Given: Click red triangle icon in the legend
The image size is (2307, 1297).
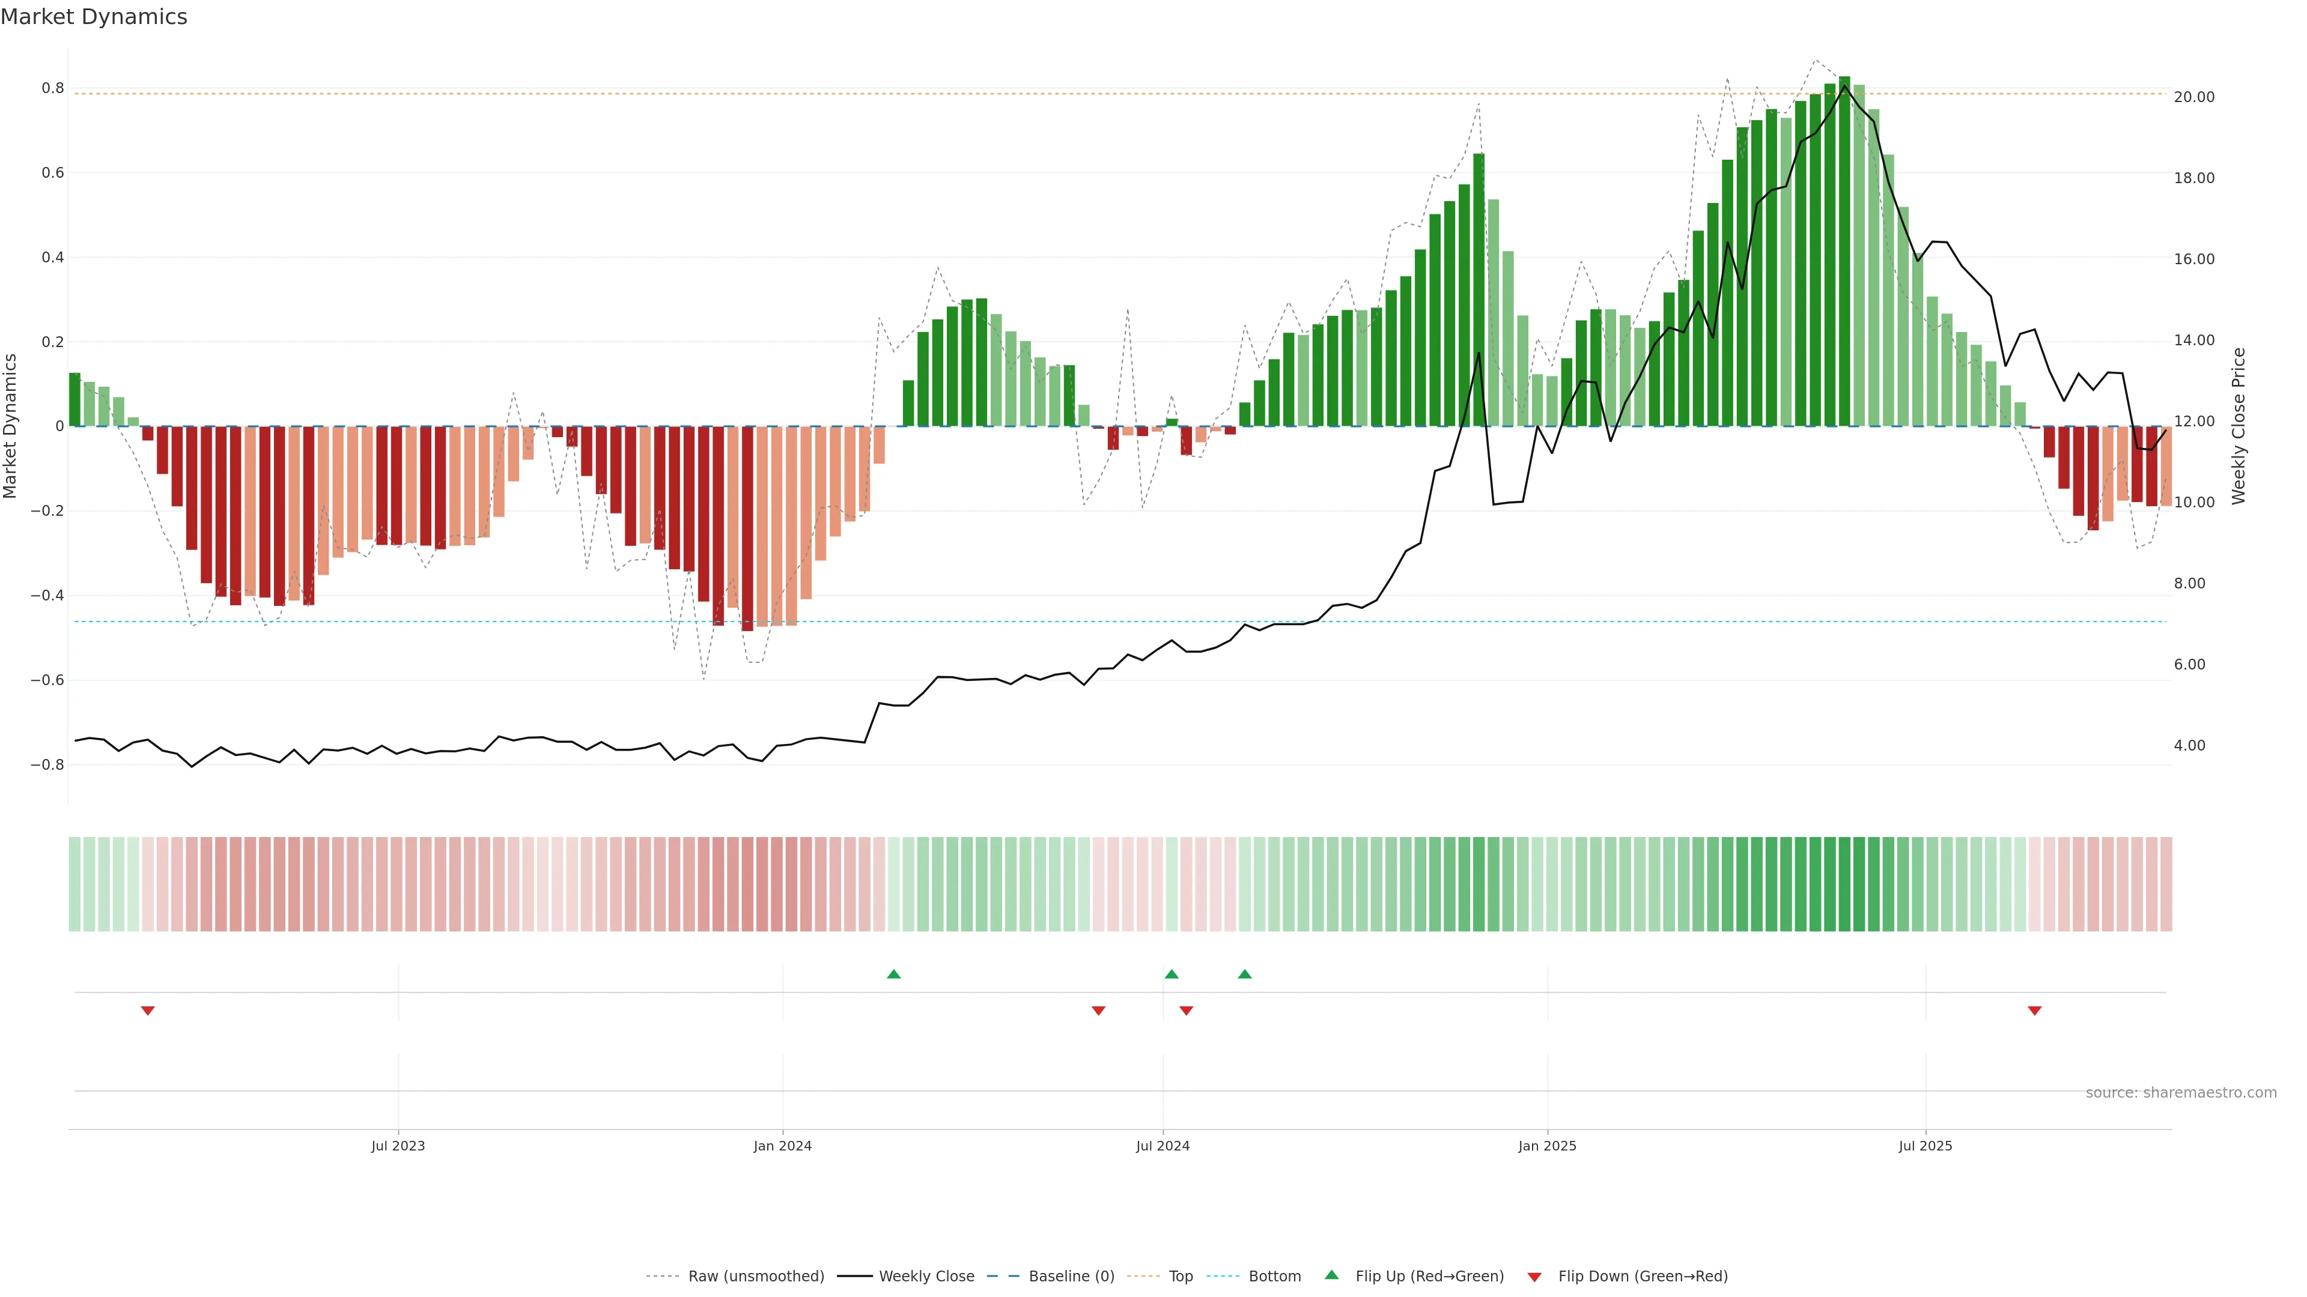Looking at the screenshot, I should (1534, 1277).
